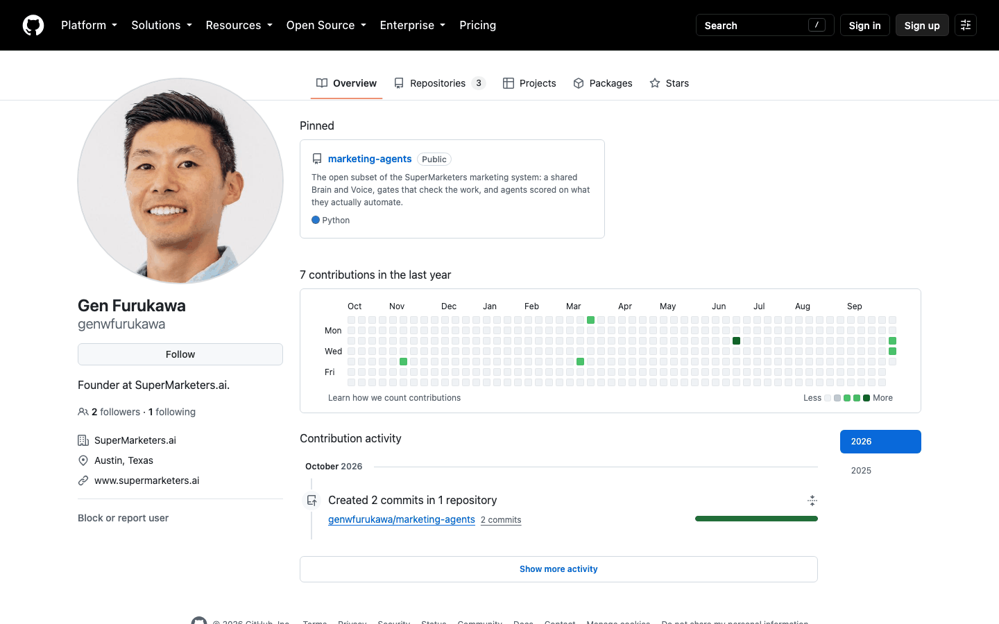Click the Sign up button

coord(922,25)
